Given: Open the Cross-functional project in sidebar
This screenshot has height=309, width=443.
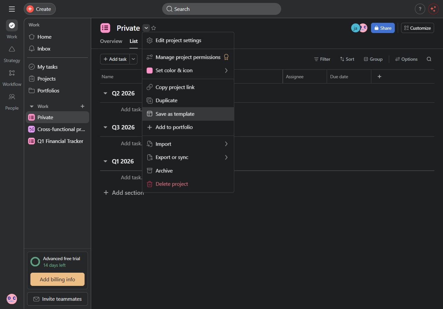Looking at the screenshot, I should (57, 129).
